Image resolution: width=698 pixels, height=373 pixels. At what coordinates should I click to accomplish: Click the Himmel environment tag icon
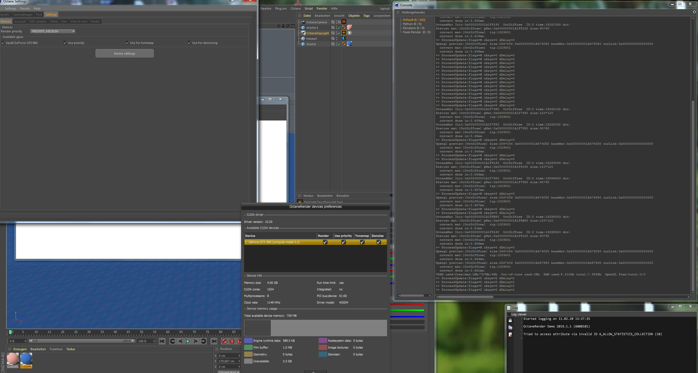pos(344,38)
